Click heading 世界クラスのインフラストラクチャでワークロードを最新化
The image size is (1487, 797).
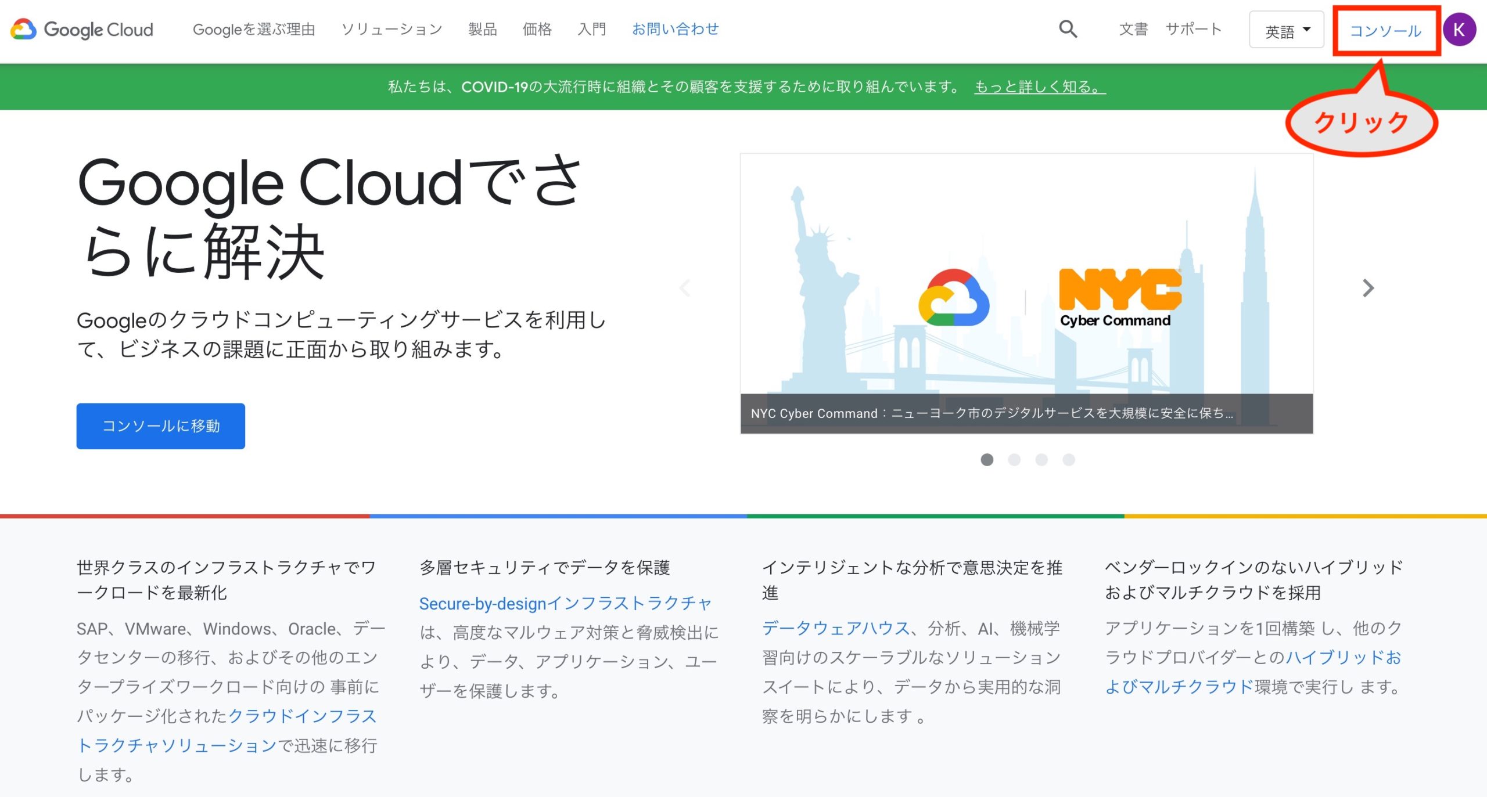[x=227, y=580]
